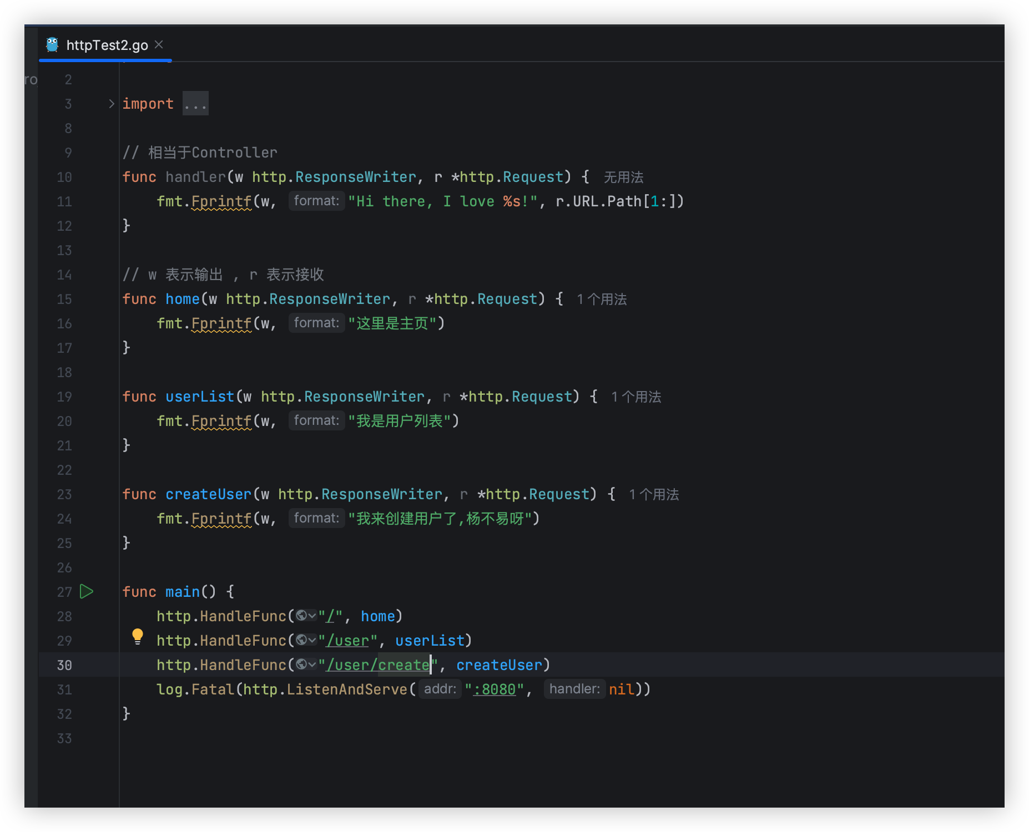Click the "1 个用法" hint beside createUser
This screenshot has width=1029, height=832.
point(654,495)
